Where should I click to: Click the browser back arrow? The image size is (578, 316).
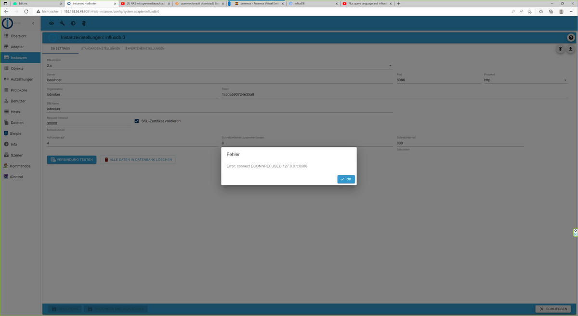6,11
